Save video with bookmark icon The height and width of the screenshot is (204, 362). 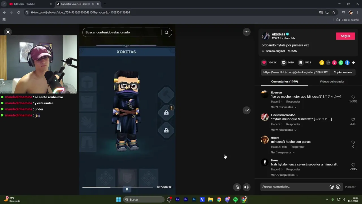tap(301, 63)
